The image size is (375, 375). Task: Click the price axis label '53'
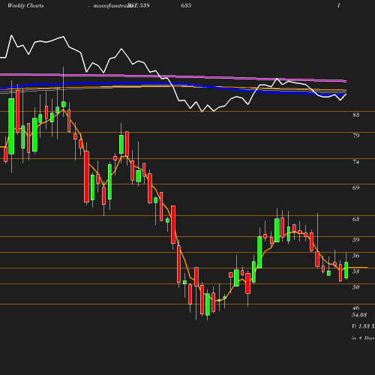[355, 271]
